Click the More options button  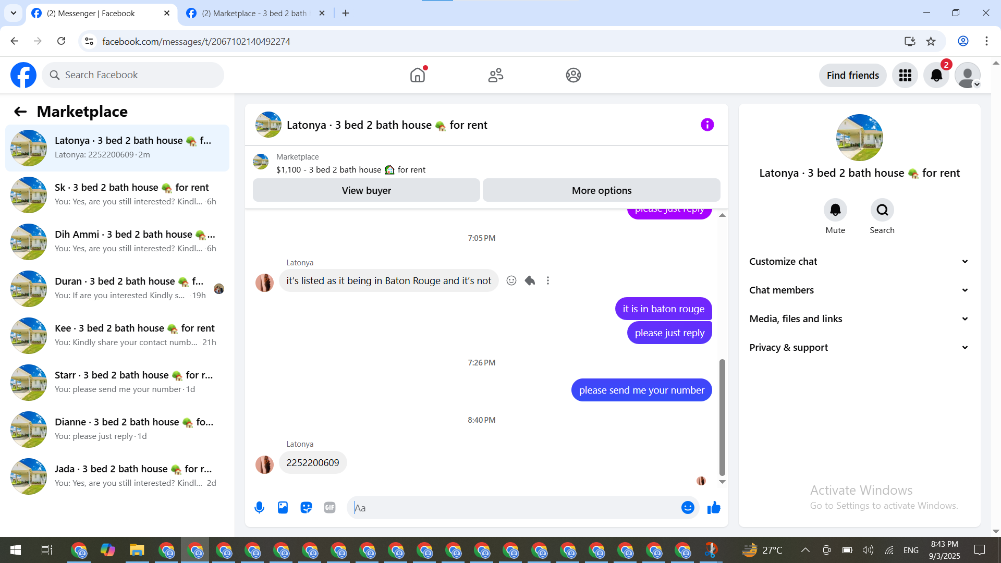[602, 190]
